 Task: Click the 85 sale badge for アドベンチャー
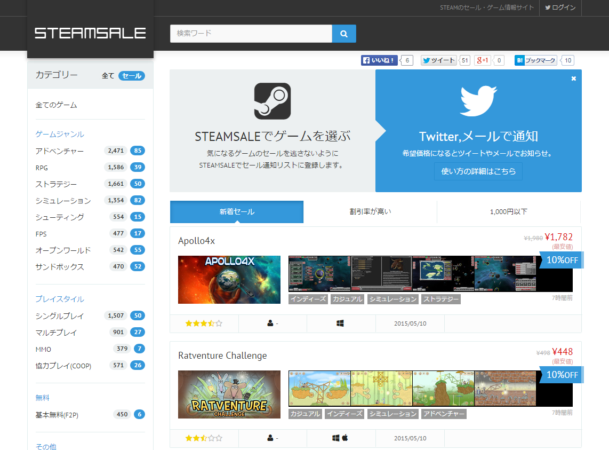138,151
